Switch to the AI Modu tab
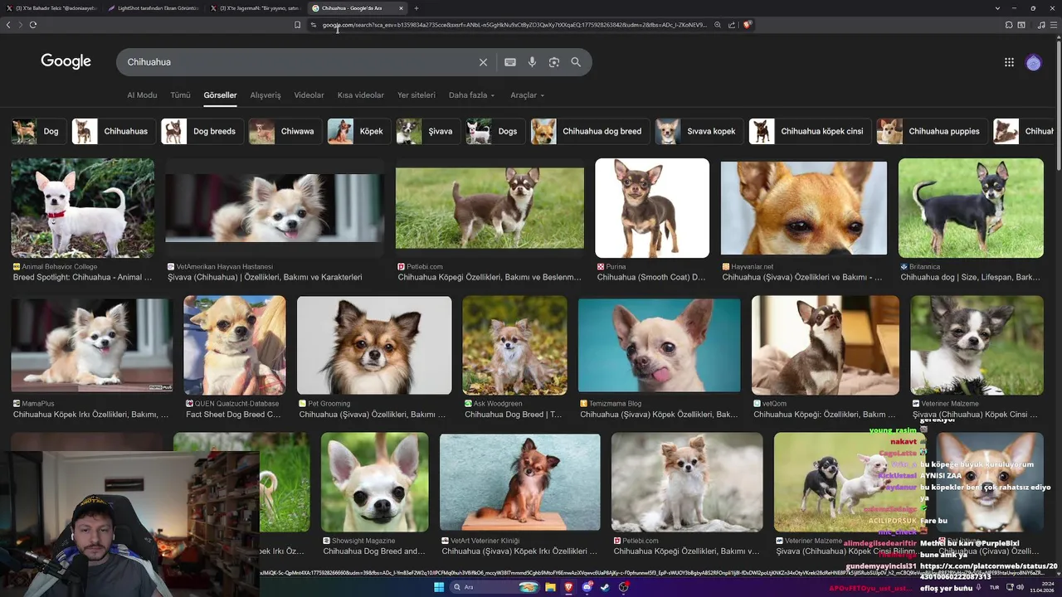The height and width of the screenshot is (597, 1062). (x=142, y=95)
